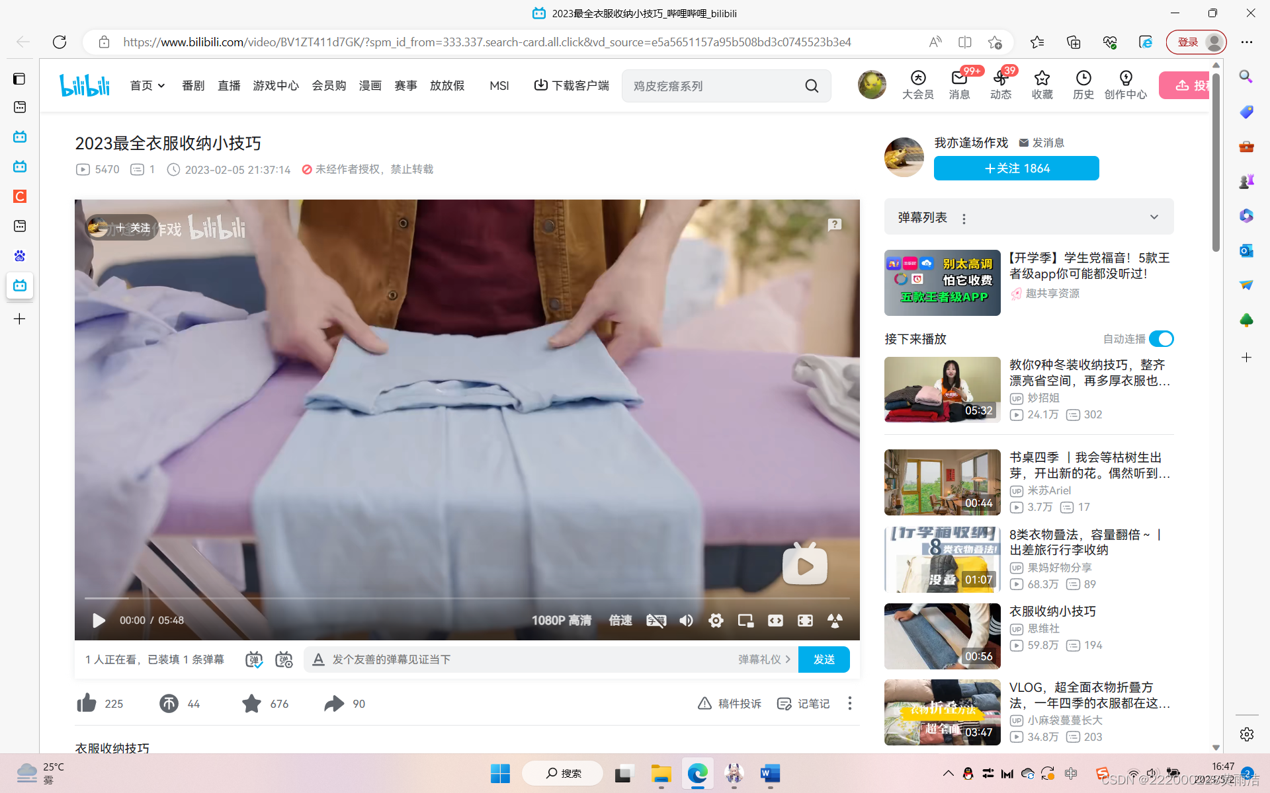Click the star favorite icon
The width and height of the screenshot is (1270, 793).
[251, 703]
